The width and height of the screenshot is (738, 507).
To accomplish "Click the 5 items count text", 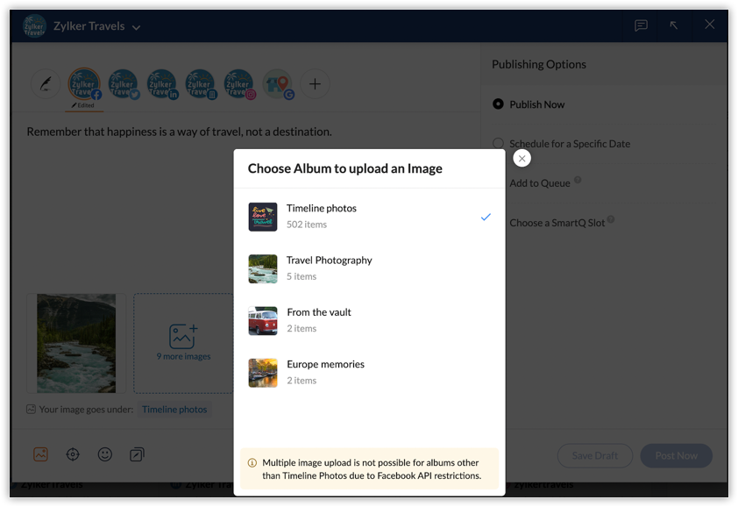I will pyautogui.click(x=302, y=276).
